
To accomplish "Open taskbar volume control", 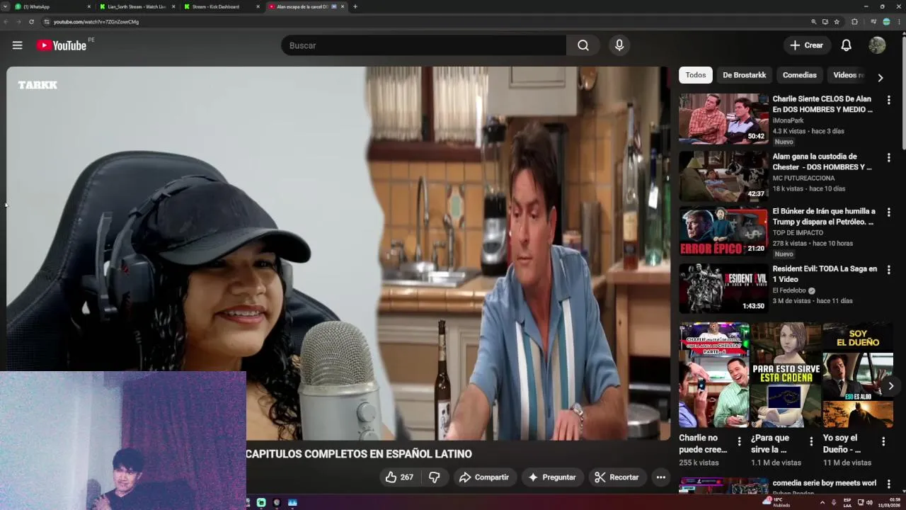I will [x=869, y=502].
